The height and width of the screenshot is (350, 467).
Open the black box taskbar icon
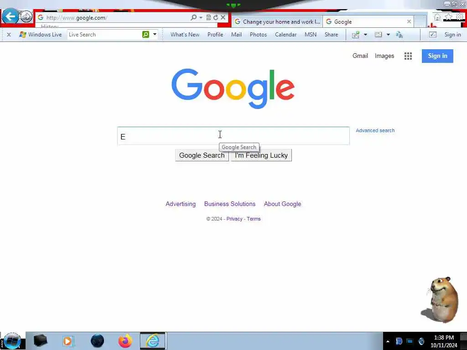coord(40,341)
